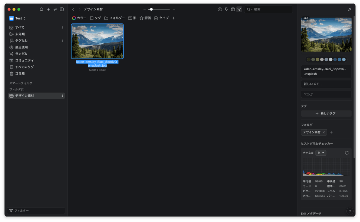This screenshot has width=360, height=222.
Task: Click the thumbnail size zoom slider
Action: click(159, 9)
